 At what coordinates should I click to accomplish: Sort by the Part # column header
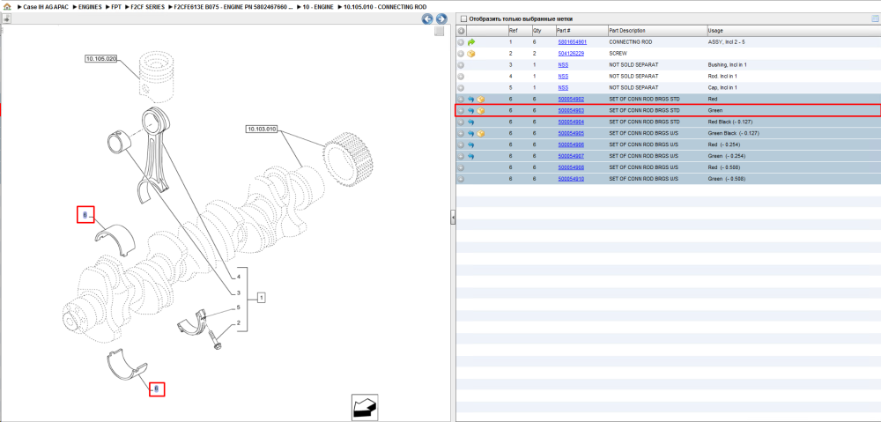[581, 30]
